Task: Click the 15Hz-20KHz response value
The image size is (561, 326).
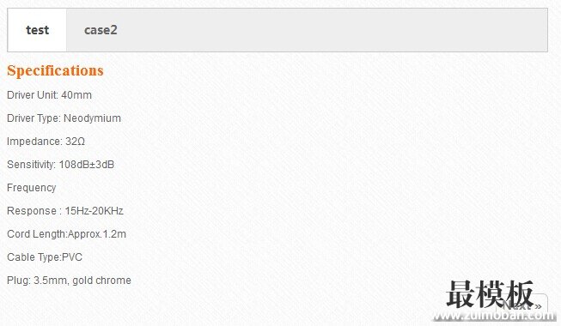Action: (95, 211)
